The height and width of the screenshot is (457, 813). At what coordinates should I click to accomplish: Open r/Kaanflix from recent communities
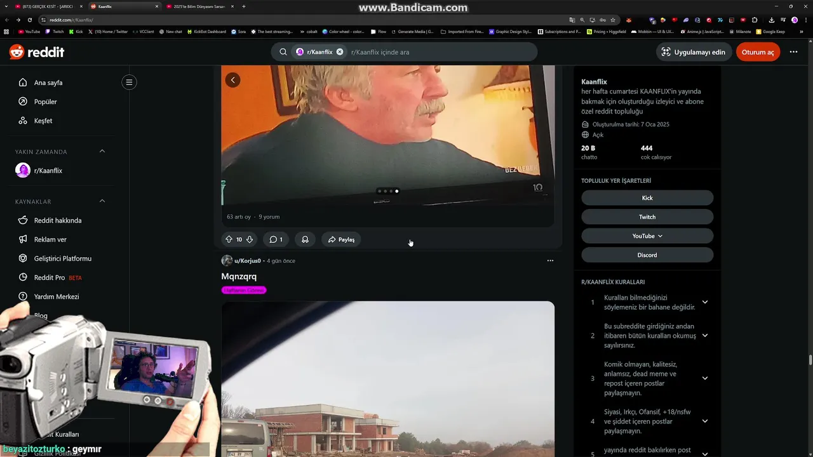pyautogui.click(x=48, y=171)
